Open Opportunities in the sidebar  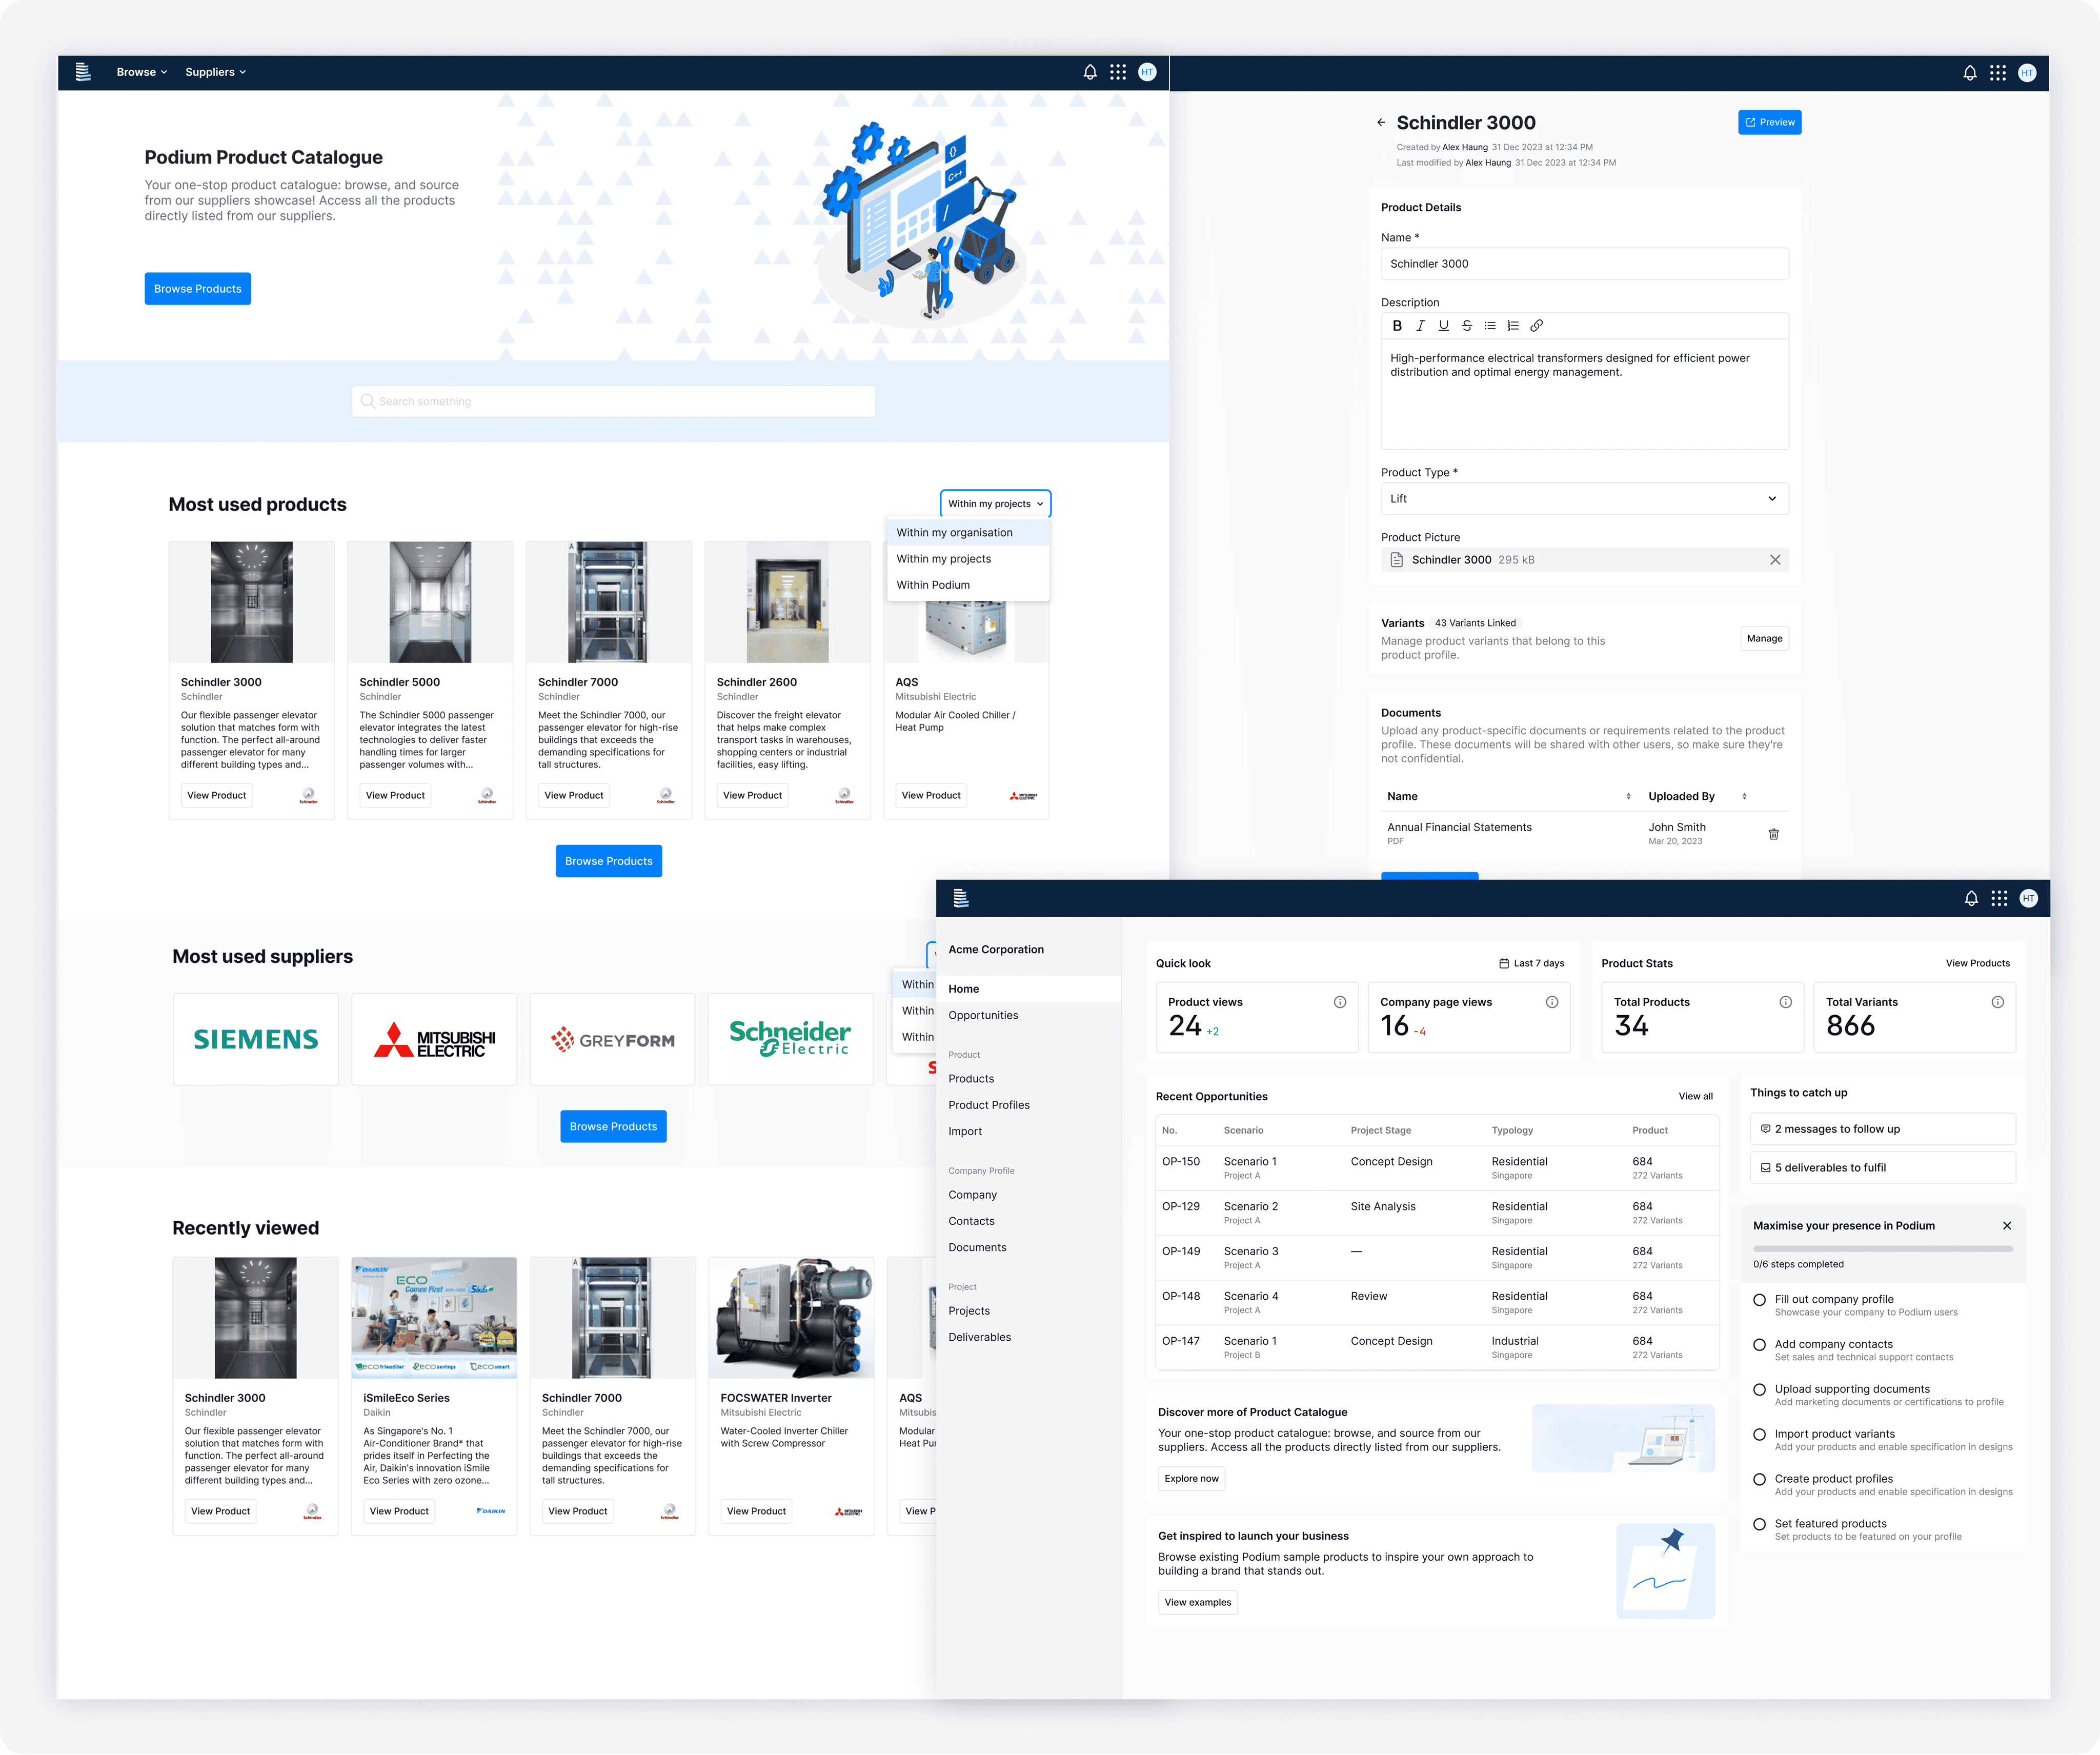click(x=983, y=1015)
